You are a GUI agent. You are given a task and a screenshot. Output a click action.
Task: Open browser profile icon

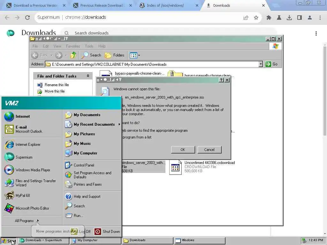[x=310, y=18]
